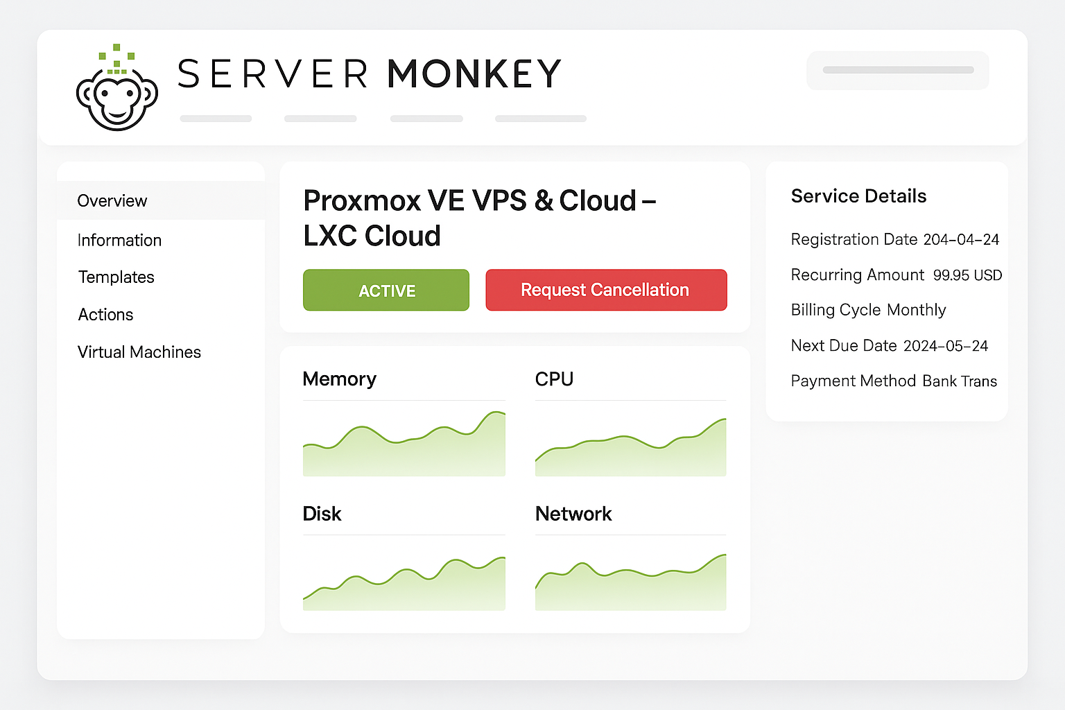Viewport: 1065px width, 710px height.
Task: Click the Next Due Date 2024-05-24 row
Action: click(x=890, y=345)
